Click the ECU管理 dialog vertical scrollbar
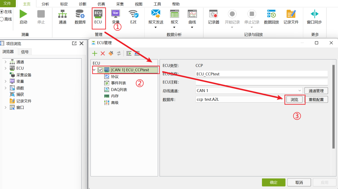 click(x=334, y=107)
